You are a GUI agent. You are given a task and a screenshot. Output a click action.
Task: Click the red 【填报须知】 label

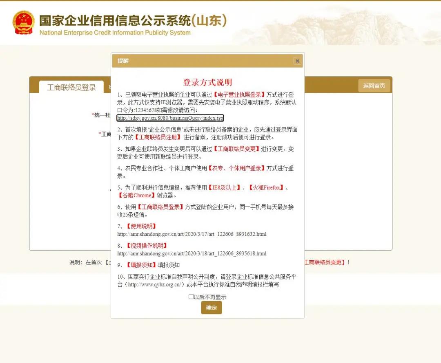141,265
